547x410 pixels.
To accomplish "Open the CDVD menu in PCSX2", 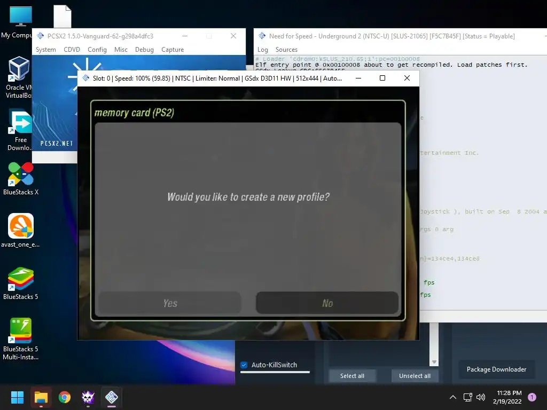I will coord(72,50).
